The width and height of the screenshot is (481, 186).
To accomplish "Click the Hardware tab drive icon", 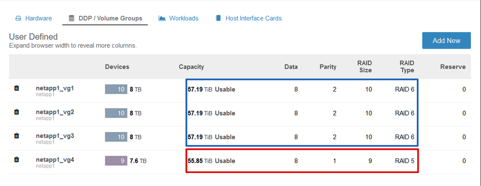I will point(18,18).
